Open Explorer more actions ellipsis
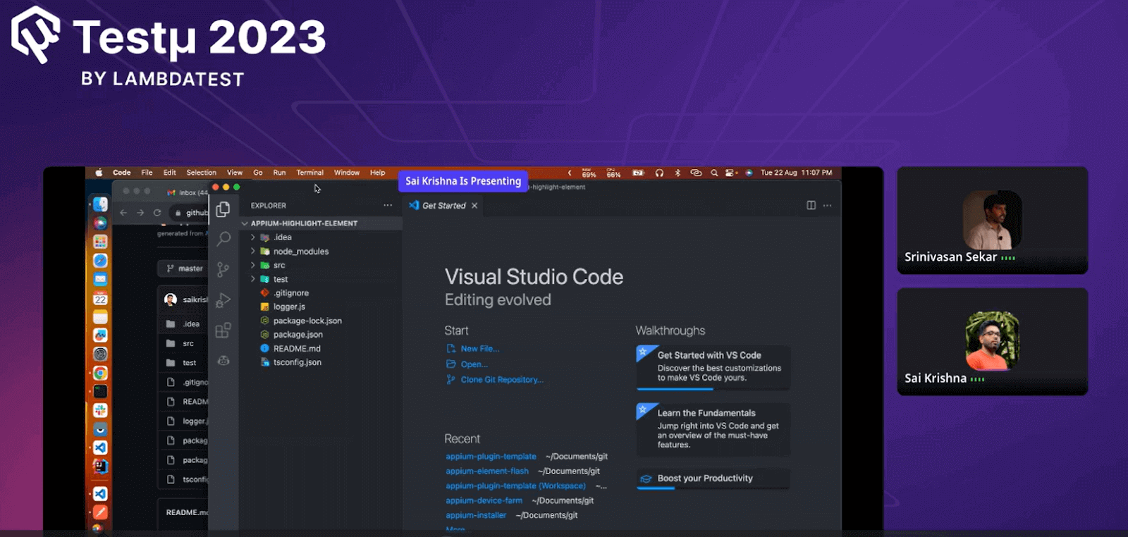1128x537 pixels. [x=388, y=206]
